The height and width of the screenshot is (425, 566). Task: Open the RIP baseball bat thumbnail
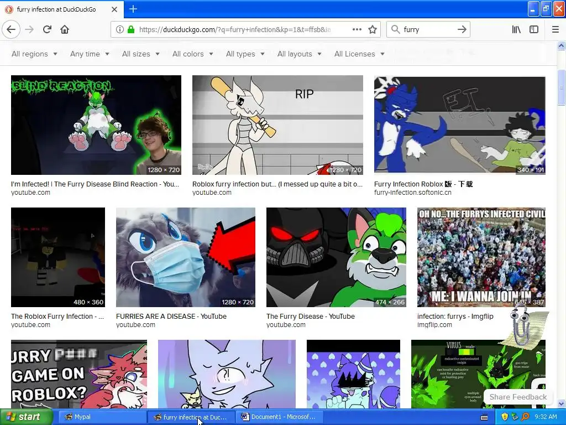click(x=277, y=125)
